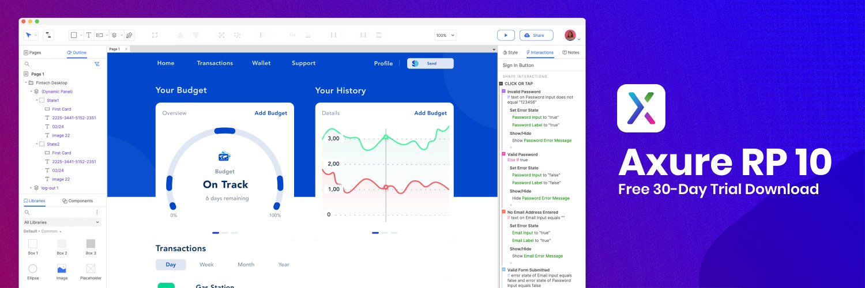Click the red line chart marker point
The height and width of the screenshot is (288, 865).
386,187
